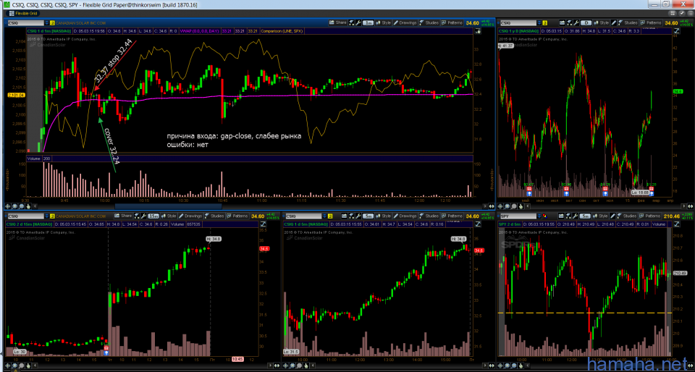This screenshot has height=372, width=695.
Task: Click Comparison (LINE, SPX) study label
Action: 283,31
